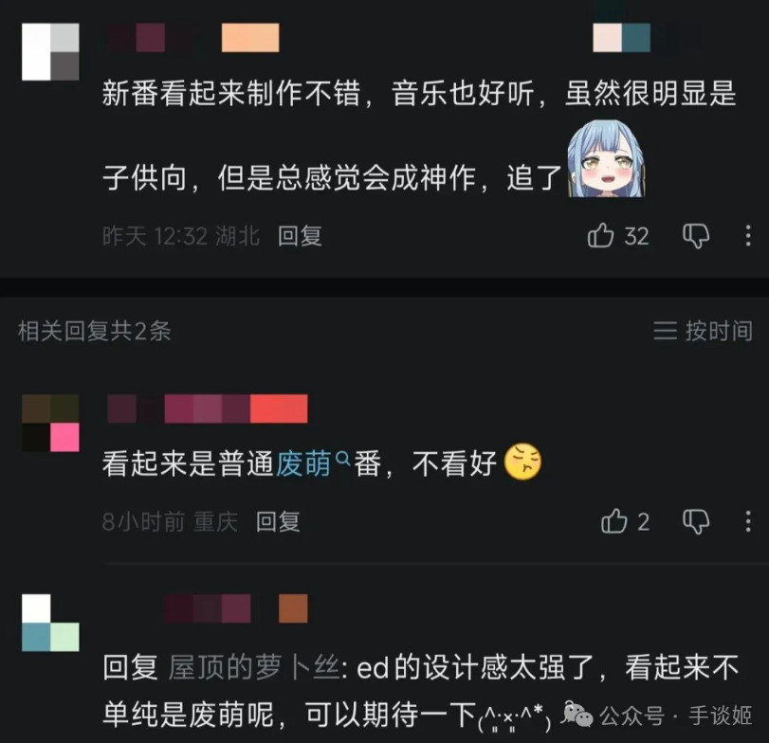
Task: Tap the WeChat 公众号 手谈姬 watermark logo
Action: tap(577, 714)
